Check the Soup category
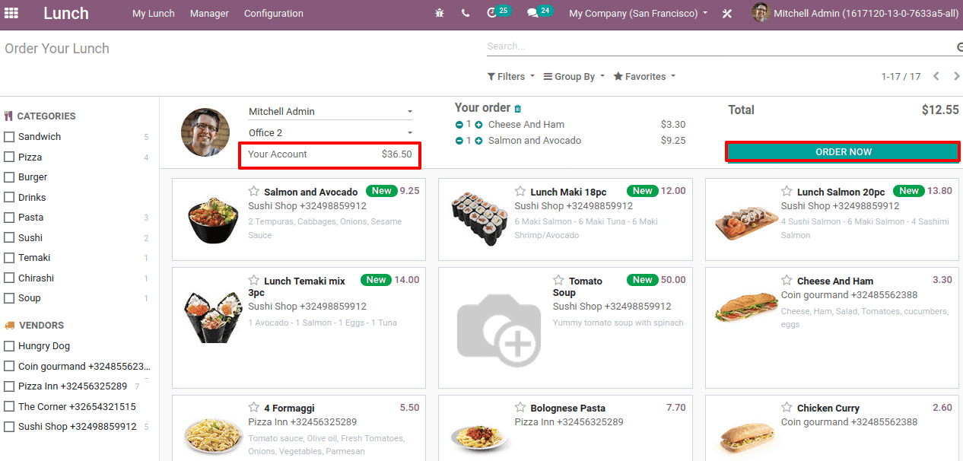 pos(9,298)
